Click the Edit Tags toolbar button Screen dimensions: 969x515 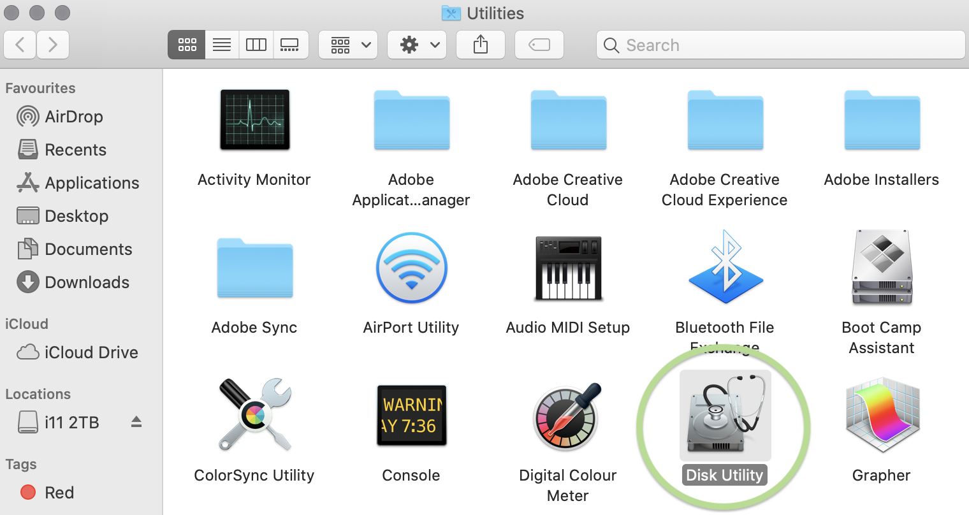click(x=539, y=45)
